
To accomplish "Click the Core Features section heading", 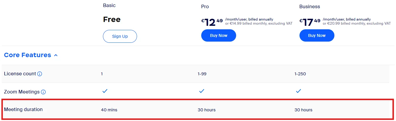I will (x=28, y=55).
